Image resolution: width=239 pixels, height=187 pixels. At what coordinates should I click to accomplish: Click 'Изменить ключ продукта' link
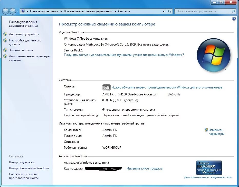(145, 168)
